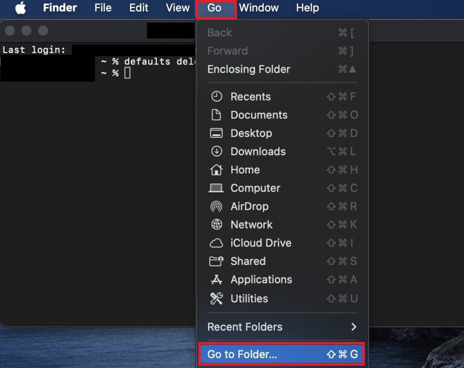This screenshot has height=368, width=464.
Task: Select Documents in the Go menu
Action: click(x=282, y=115)
